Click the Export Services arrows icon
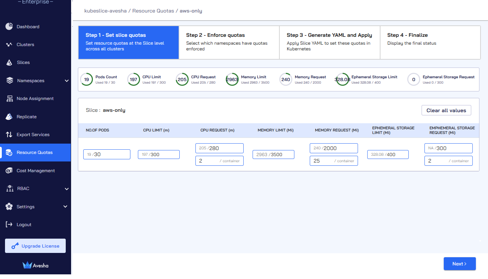Image resolution: width=488 pixels, height=279 pixels. click(x=9, y=135)
